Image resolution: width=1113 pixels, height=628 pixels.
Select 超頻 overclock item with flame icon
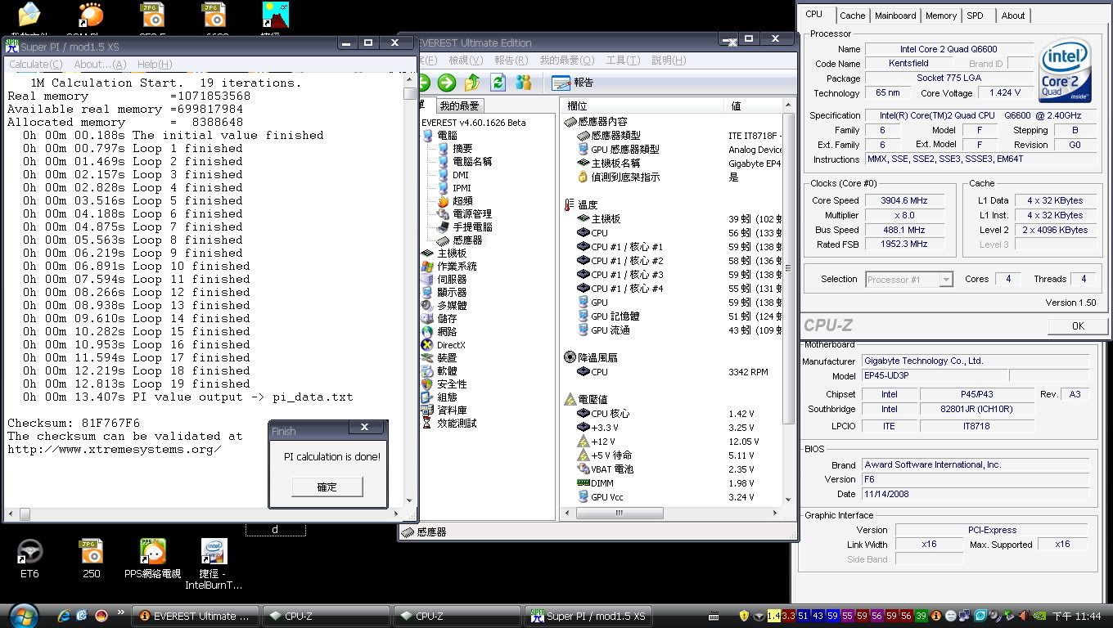click(x=462, y=201)
